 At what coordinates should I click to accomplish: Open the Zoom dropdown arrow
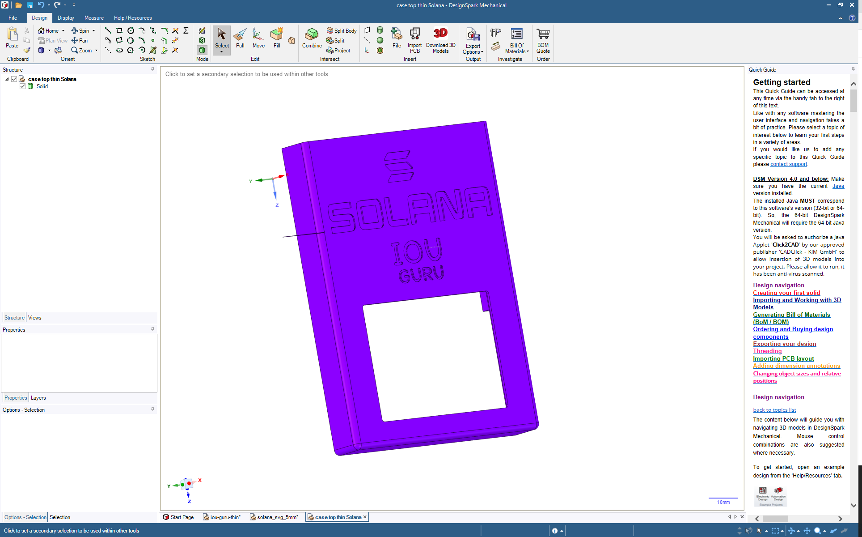(96, 51)
